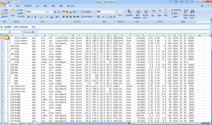
Task: Decrease font size with the small A icon
Action: (59, 12)
